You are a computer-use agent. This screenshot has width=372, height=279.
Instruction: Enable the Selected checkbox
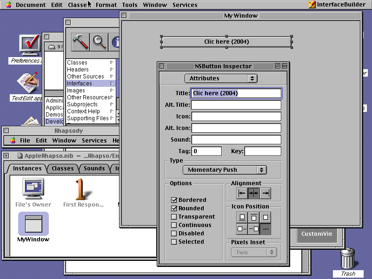pos(174,242)
